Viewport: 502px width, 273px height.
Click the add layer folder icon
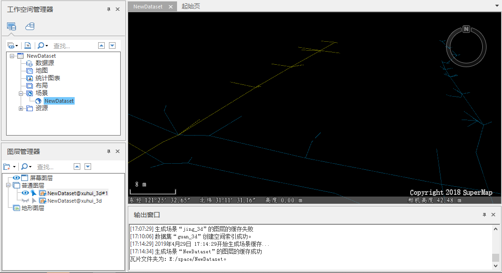point(7,167)
